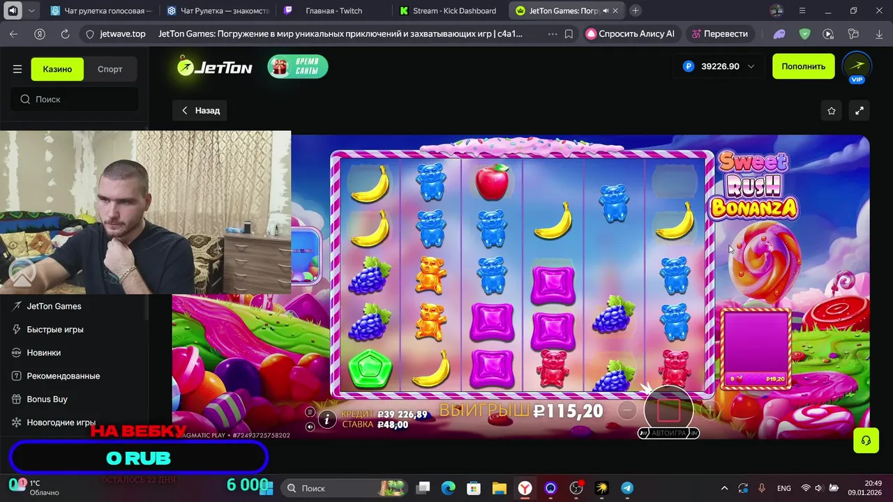This screenshot has height=502, width=893.
Task: Click the Поиск search field in sidebar
Action: tap(74, 99)
